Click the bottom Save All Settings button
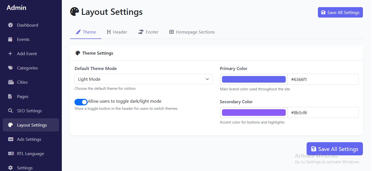The height and width of the screenshot is (171, 372). pyautogui.click(x=335, y=149)
